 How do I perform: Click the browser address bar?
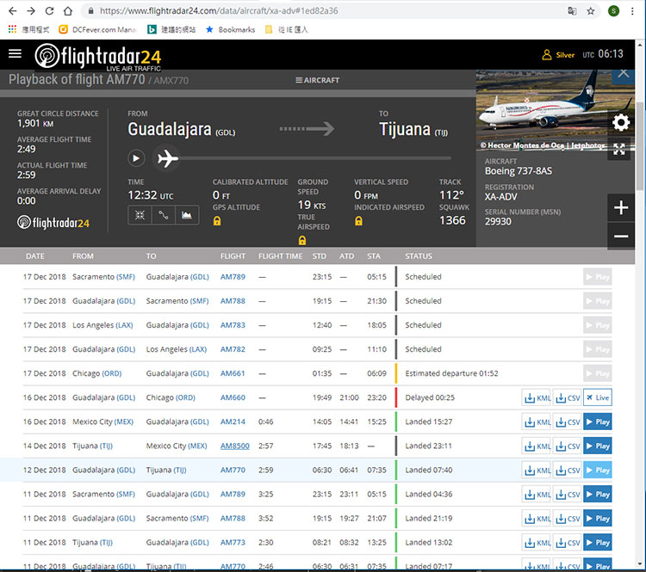(x=326, y=10)
